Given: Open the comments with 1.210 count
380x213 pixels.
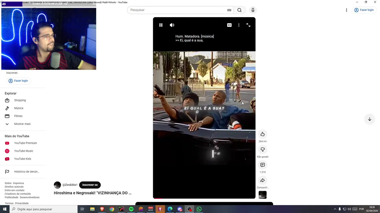Looking at the screenshot, I should [x=262, y=165].
